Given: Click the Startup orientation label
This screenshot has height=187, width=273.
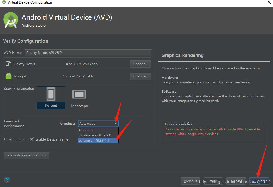Looking at the screenshot, I should [x=19, y=89].
